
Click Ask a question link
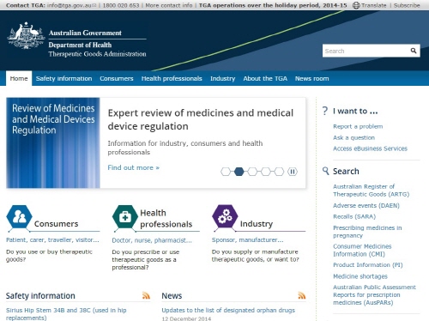coord(353,137)
